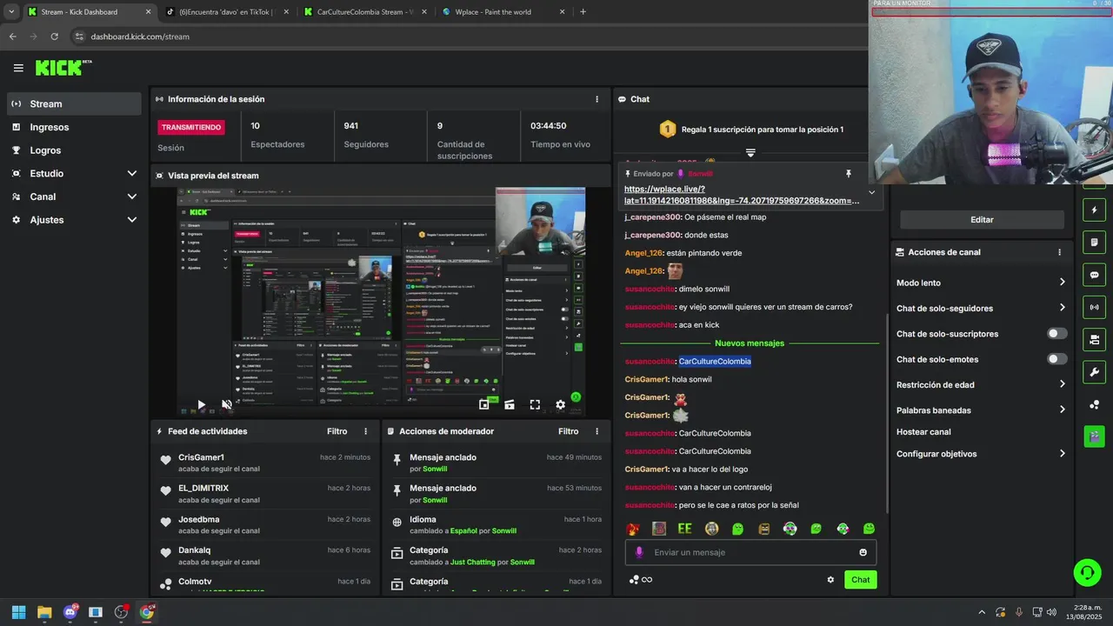Screen dimensions: 1113x626
Task: Open the 'Acciones de canal' three-dot menu
Action: coord(1059,252)
